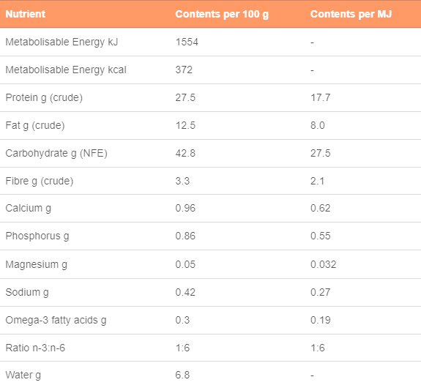Select the Metabolisable Energy kJ label
The height and width of the screenshot is (385, 421).
point(62,42)
